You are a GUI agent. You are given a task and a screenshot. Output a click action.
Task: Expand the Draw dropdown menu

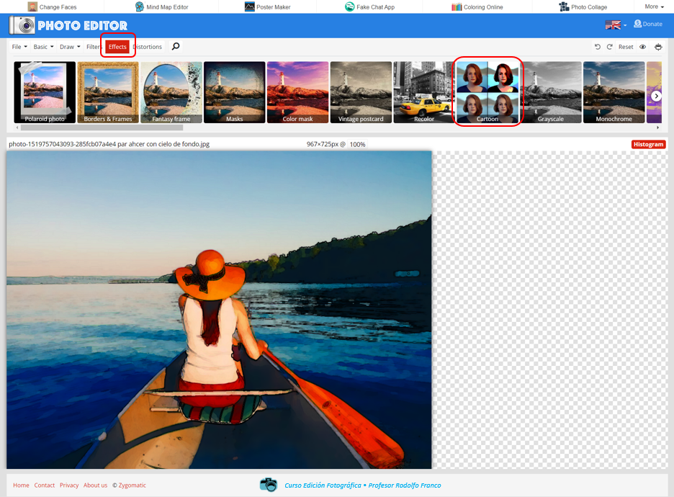coord(70,47)
